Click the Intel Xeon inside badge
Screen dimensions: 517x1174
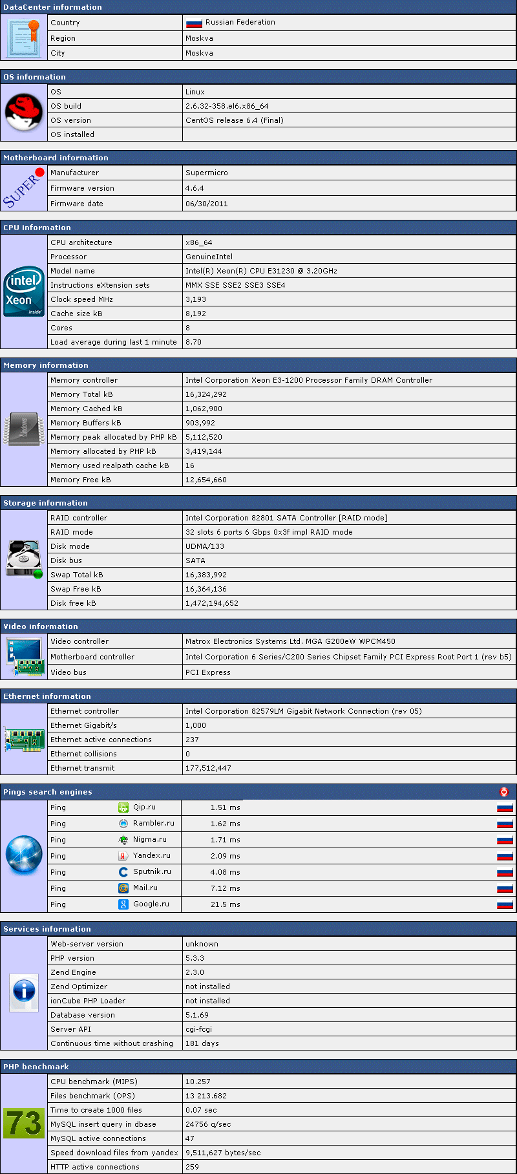(24, 292)
